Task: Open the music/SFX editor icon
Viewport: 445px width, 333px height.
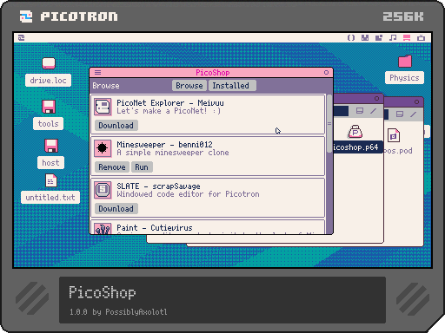Action: 393,38
